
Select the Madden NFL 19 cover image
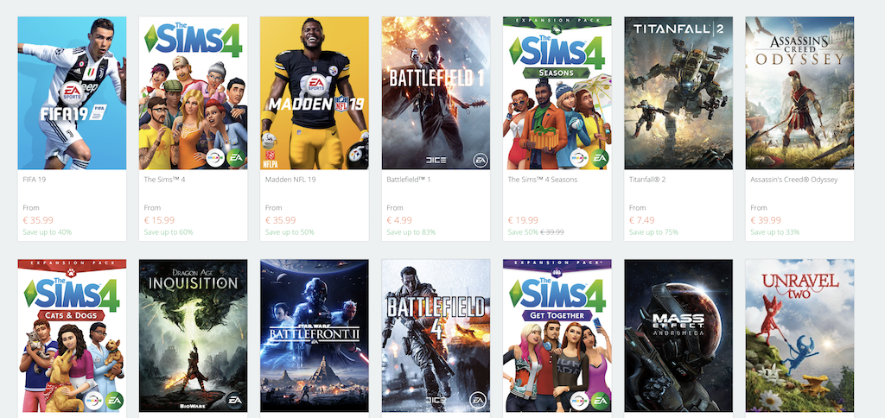tap(315, 93)
